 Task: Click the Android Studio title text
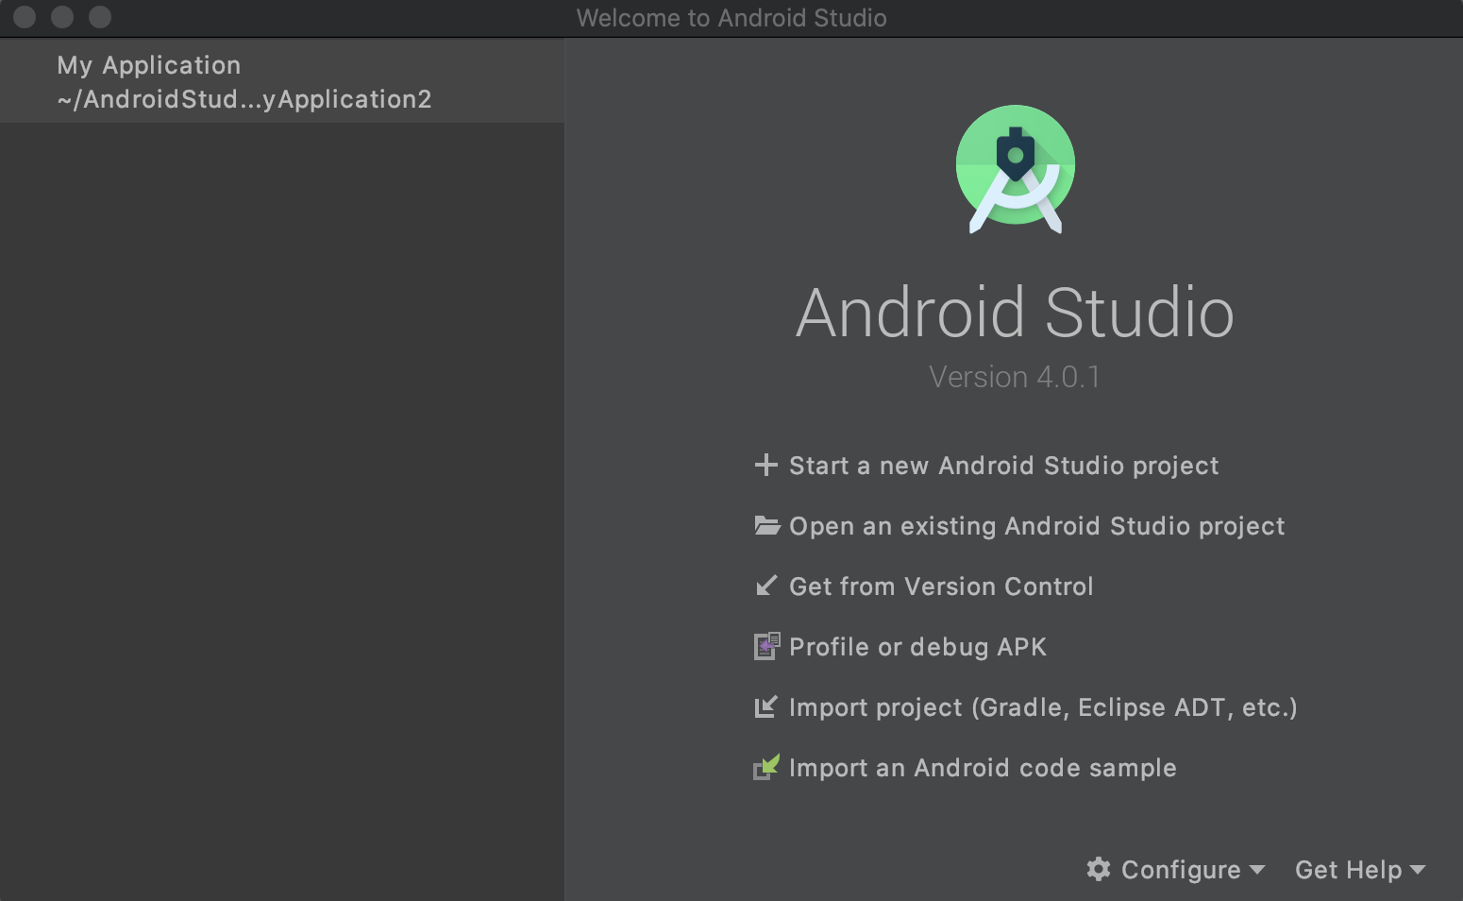pos(1015,313)
